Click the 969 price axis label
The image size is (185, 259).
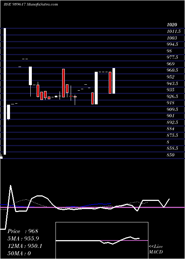[171, 64]
